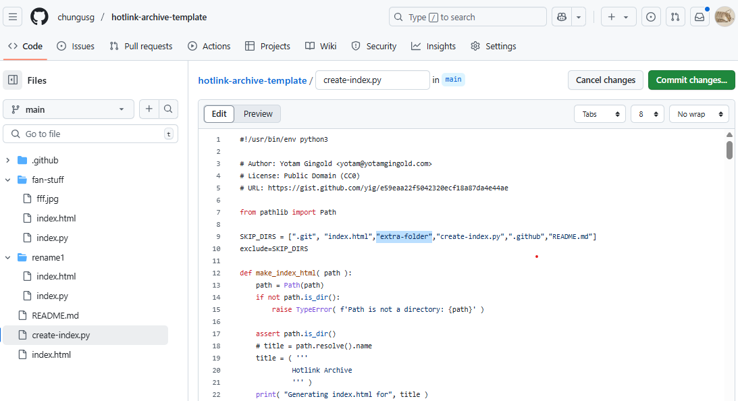738x401 pixels.
Task: Open the issues icon in top bar
Action: click(651, 17)
